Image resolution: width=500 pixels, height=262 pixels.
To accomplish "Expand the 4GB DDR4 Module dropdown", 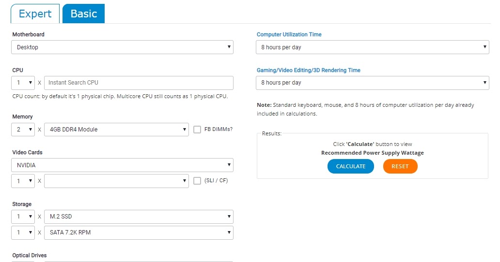I will pyautogui.click(x=116, y=130).
